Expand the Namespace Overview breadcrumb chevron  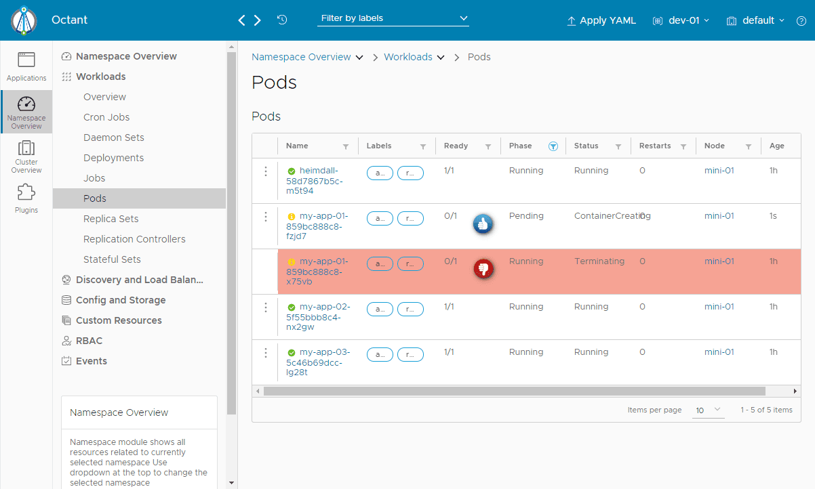coord(359,58)
